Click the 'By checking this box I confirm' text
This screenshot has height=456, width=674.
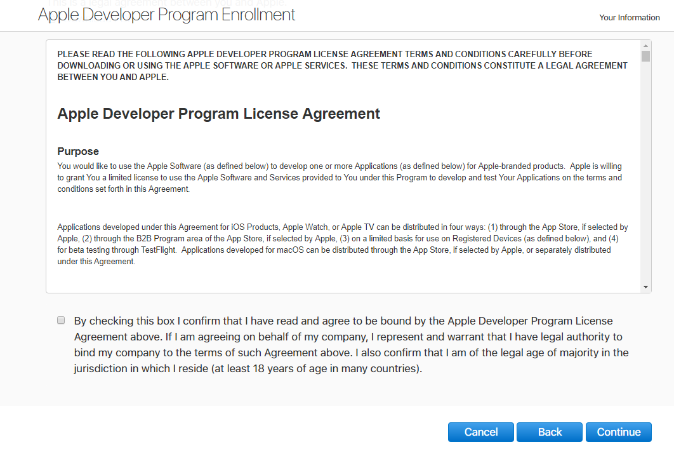click(351, 345)
